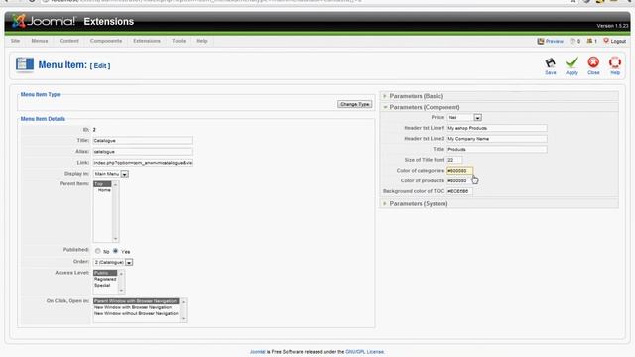Open the Extensions menu

pos(147,41)
